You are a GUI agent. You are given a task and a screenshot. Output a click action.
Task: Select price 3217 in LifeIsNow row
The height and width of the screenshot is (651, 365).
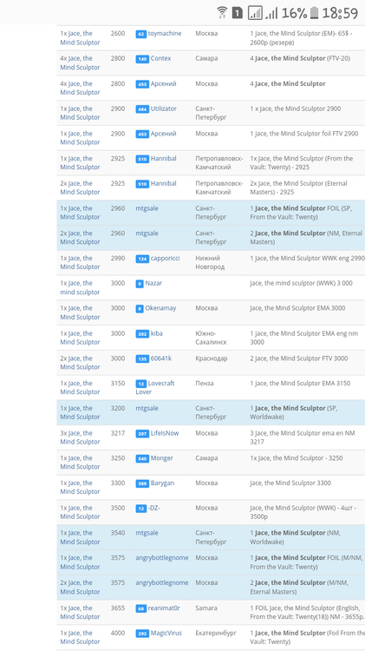coord(118,433)
